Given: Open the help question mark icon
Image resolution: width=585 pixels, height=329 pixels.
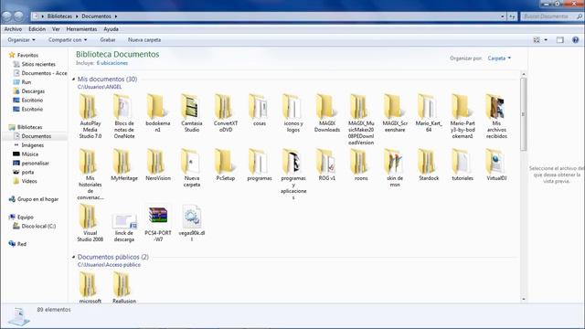Looking at the screenshot, I should 575,40.
